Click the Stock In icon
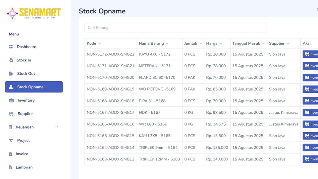318x179 pixels. [11, 60]
